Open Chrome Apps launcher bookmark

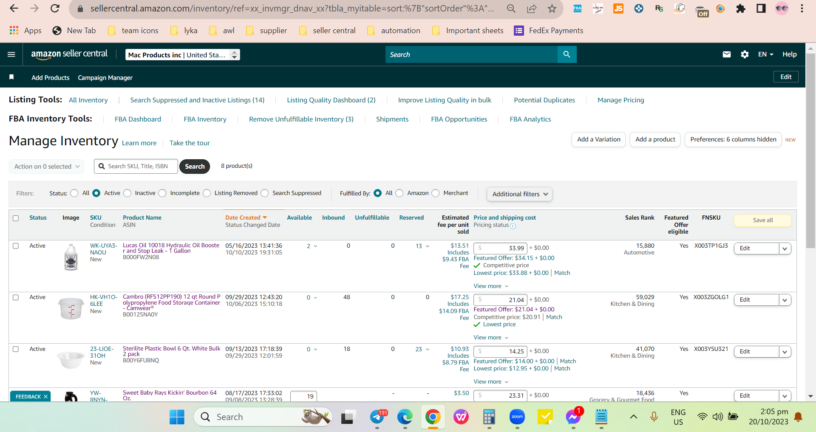[x=25, y=31]
